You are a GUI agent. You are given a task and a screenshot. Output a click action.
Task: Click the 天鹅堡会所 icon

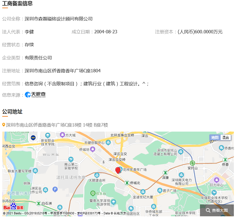click(x=97, y=175)
